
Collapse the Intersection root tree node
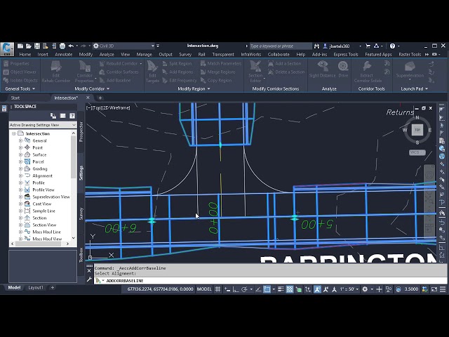[x=13, y=133]
